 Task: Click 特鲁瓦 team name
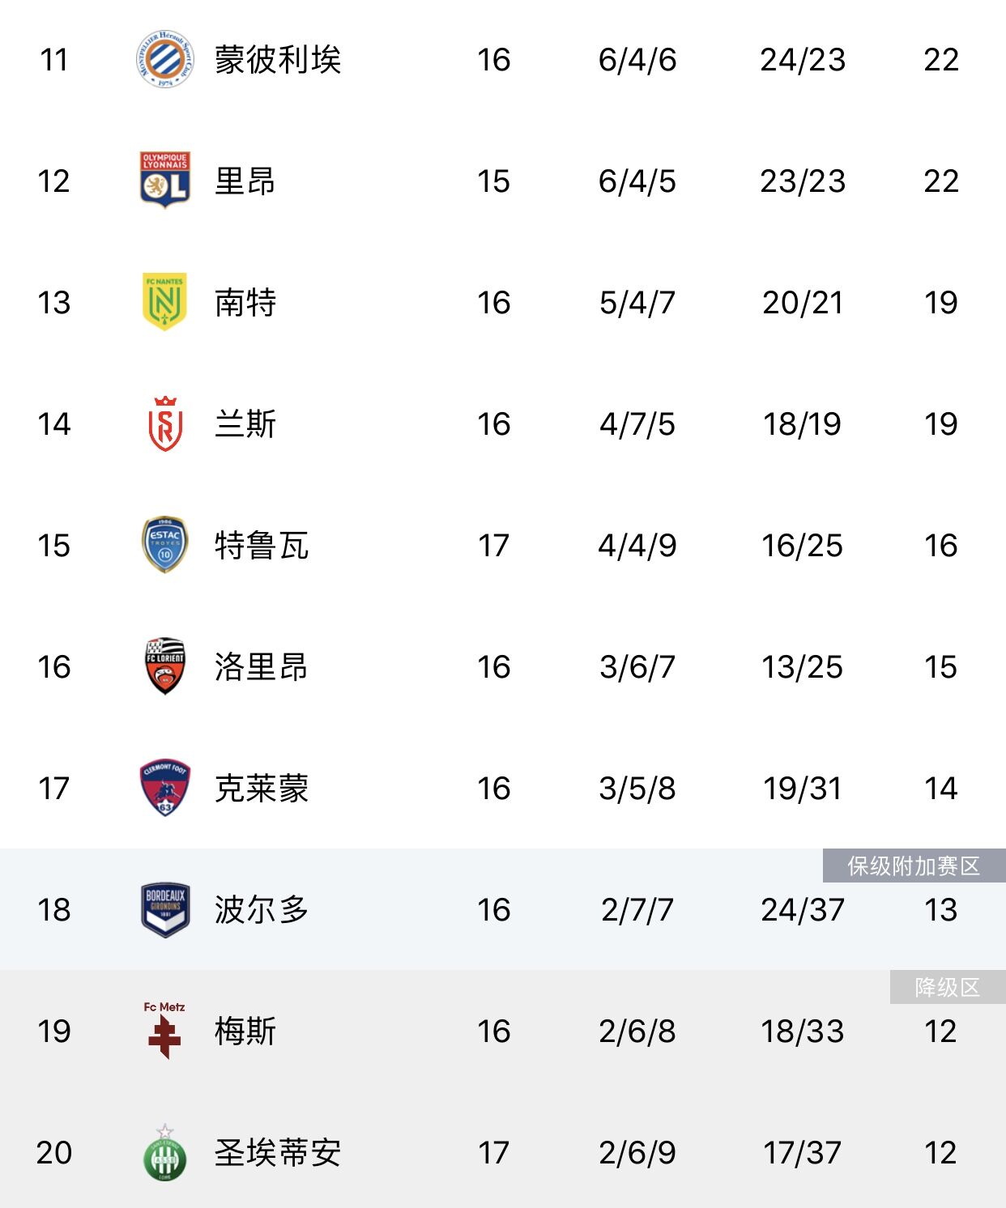(x=262, y=546)
